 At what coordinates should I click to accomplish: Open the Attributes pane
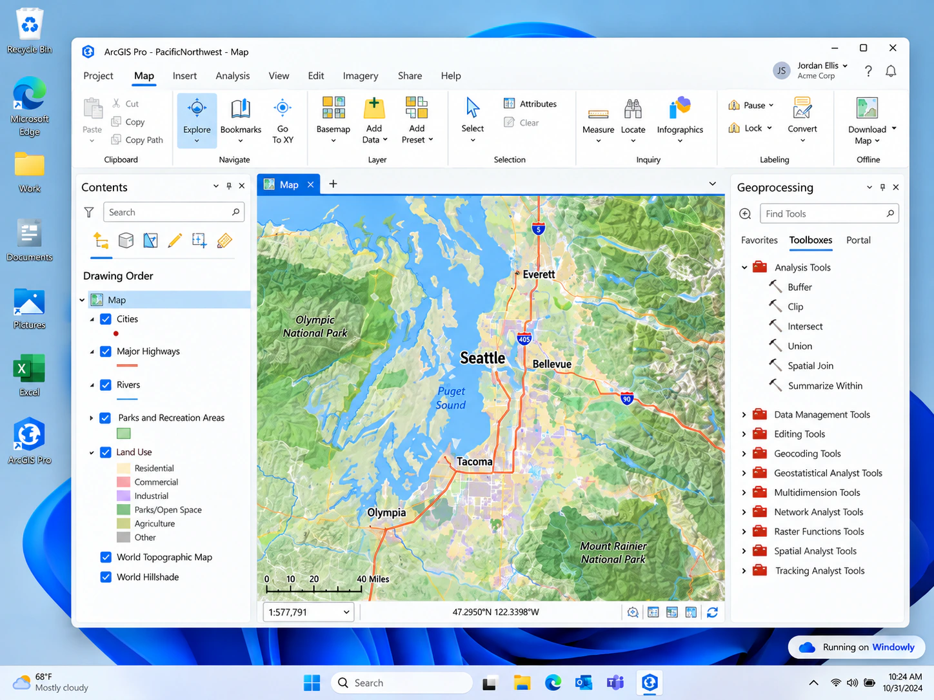point(530,103)
